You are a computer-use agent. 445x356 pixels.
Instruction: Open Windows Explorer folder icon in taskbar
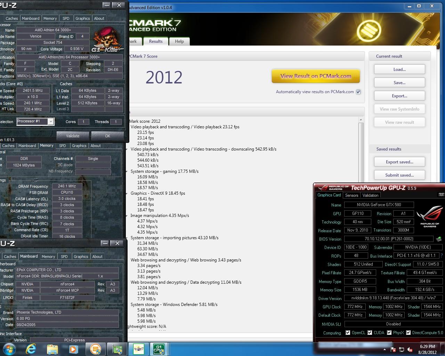tap(52, 349)
